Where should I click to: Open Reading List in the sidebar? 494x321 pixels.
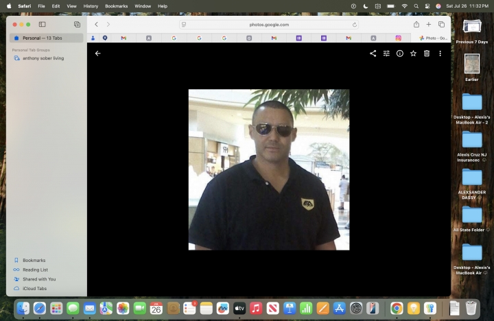click(35, 270)
